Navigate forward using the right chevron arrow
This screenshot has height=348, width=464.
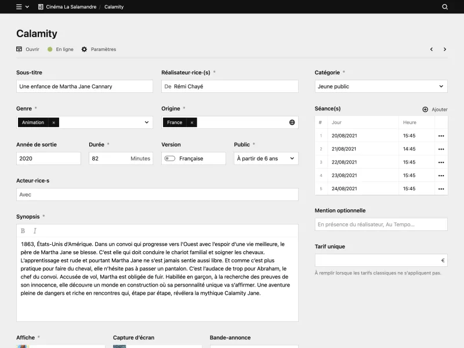(444, 49)
